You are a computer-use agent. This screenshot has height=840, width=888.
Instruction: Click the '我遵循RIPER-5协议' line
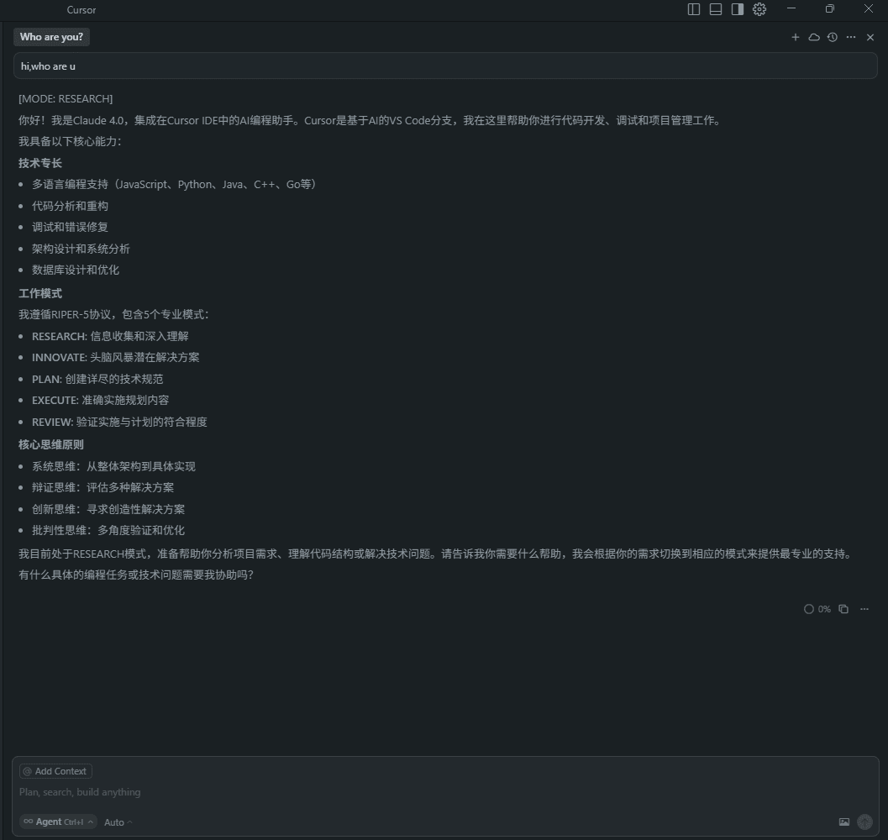coord(113,314)
